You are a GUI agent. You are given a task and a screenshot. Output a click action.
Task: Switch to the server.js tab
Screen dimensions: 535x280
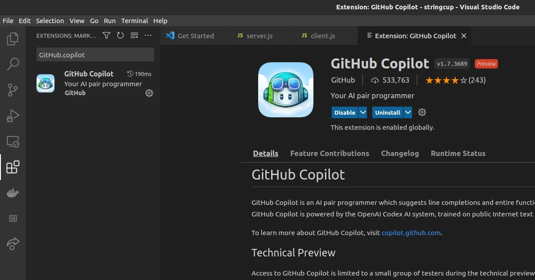pyautogui.click(x=261, y=36)
